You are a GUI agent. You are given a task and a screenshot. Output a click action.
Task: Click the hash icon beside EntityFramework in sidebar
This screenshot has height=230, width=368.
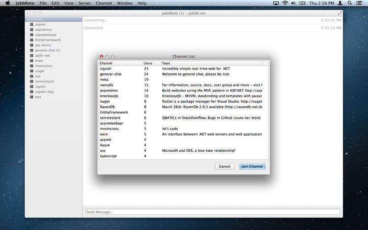click(x=31, y=40)
